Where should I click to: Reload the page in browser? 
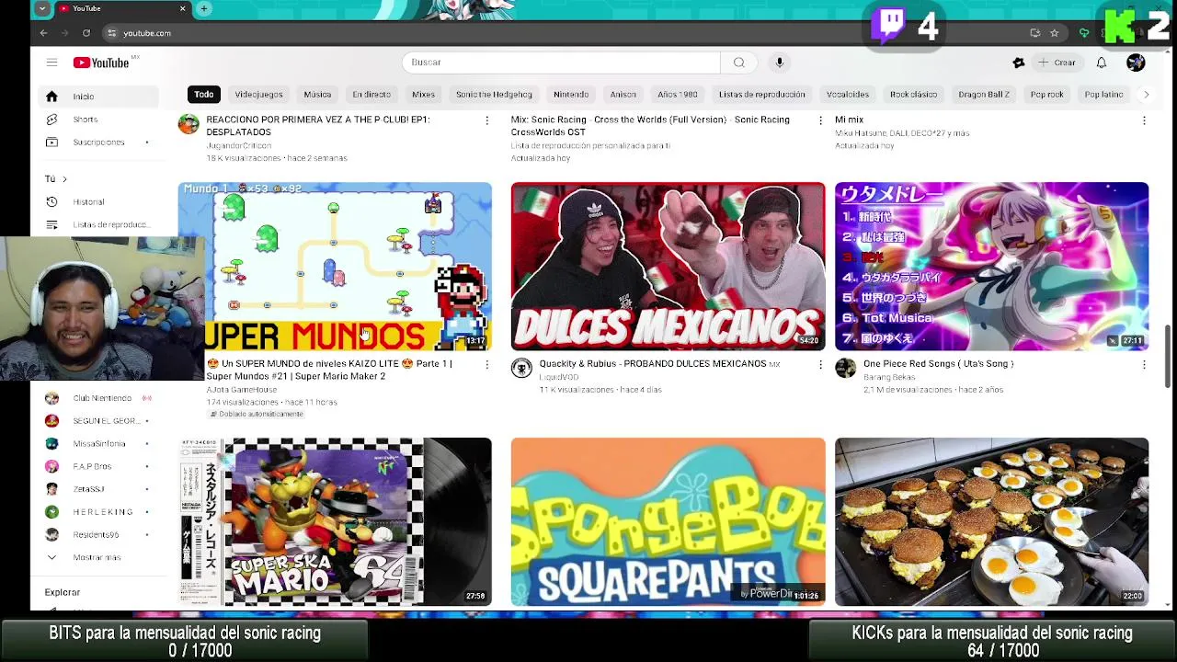(x=86, y=33)
